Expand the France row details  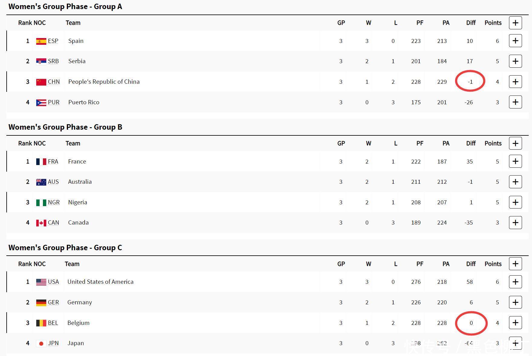515,161
